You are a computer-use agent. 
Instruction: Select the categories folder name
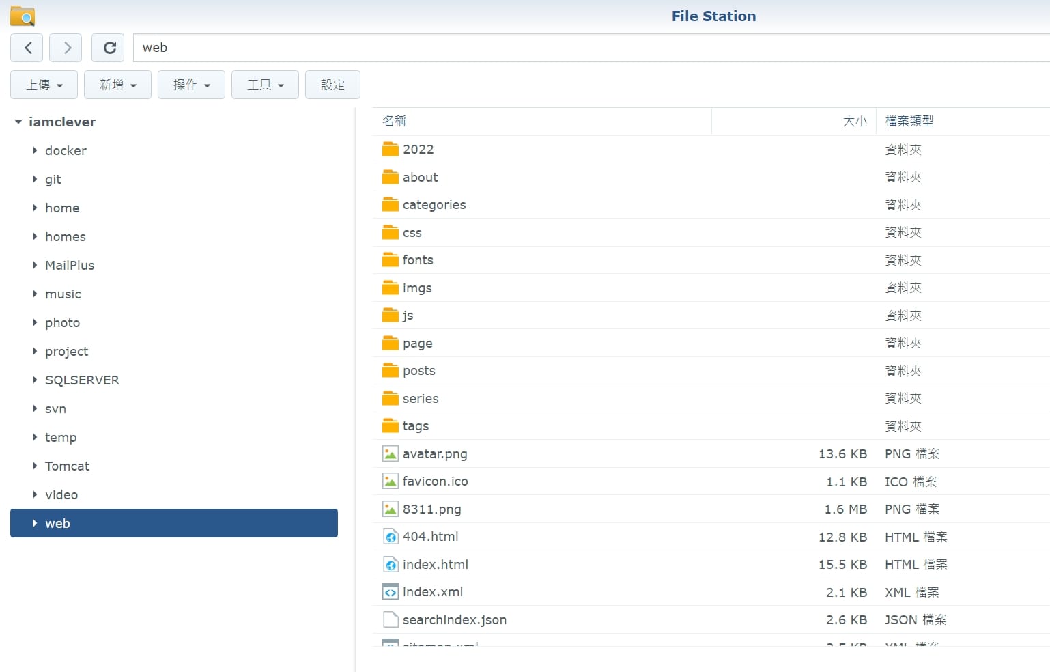point(434,205)
